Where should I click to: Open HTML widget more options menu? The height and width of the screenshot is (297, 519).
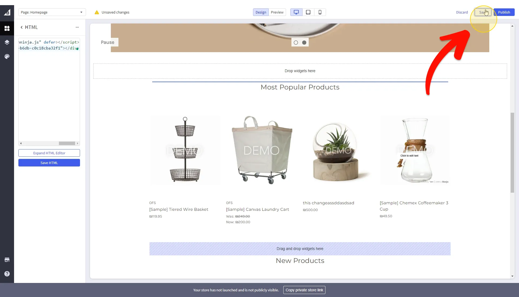(77, 27)
